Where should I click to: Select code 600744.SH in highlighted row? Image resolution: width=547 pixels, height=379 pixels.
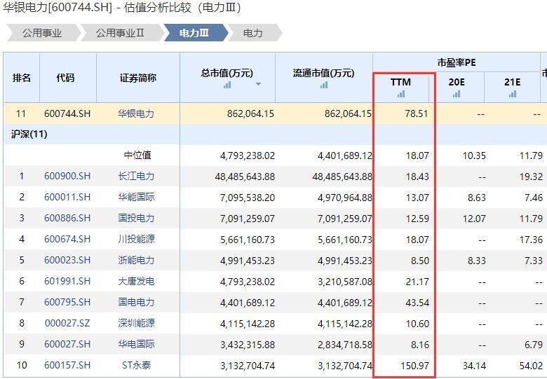tap(67, 113)
